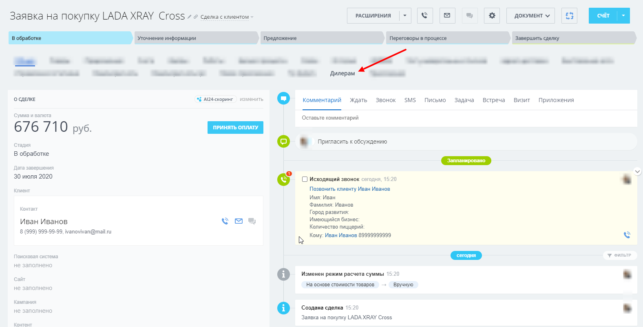Set stage to Завершить сделку
The image size is (643, 327).
click(574, 38)
